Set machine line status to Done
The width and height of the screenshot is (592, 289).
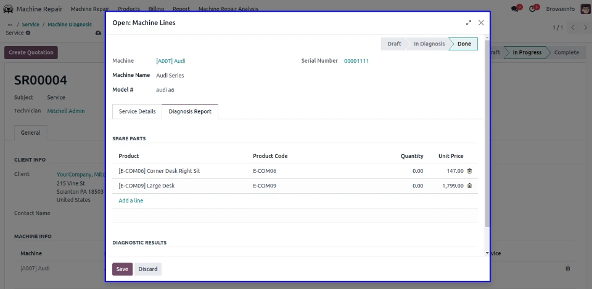[464, 44]
